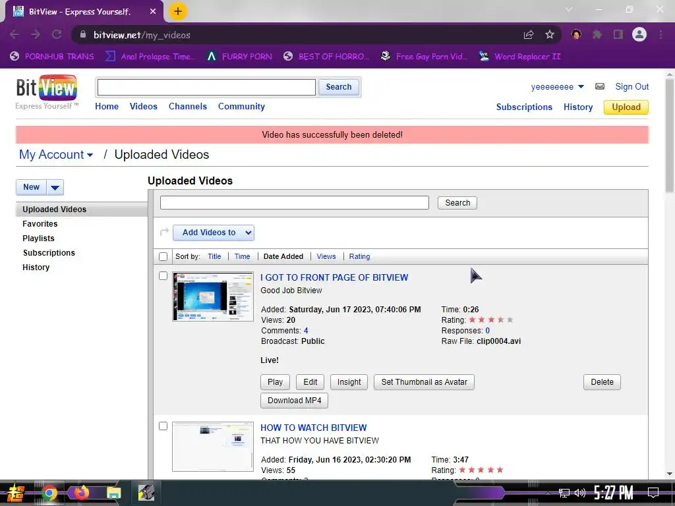Open the New button dropdown arrow
The width and height of the screenshot is (675, 506).
55,188
